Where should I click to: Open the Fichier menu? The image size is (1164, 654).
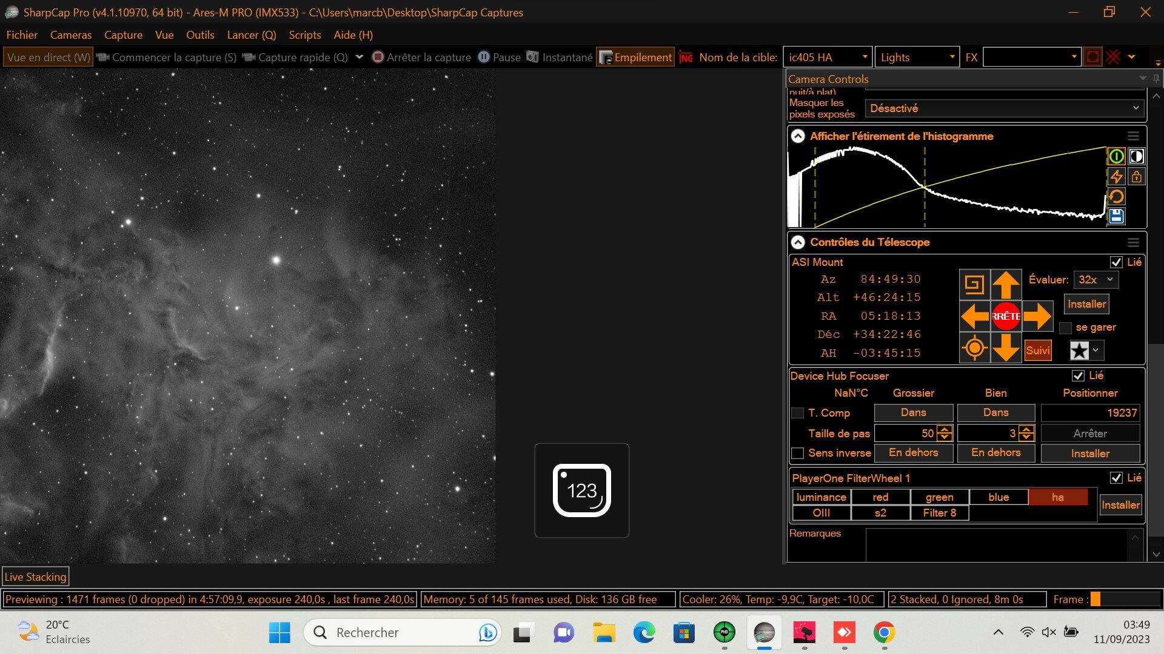coord(22,35)
